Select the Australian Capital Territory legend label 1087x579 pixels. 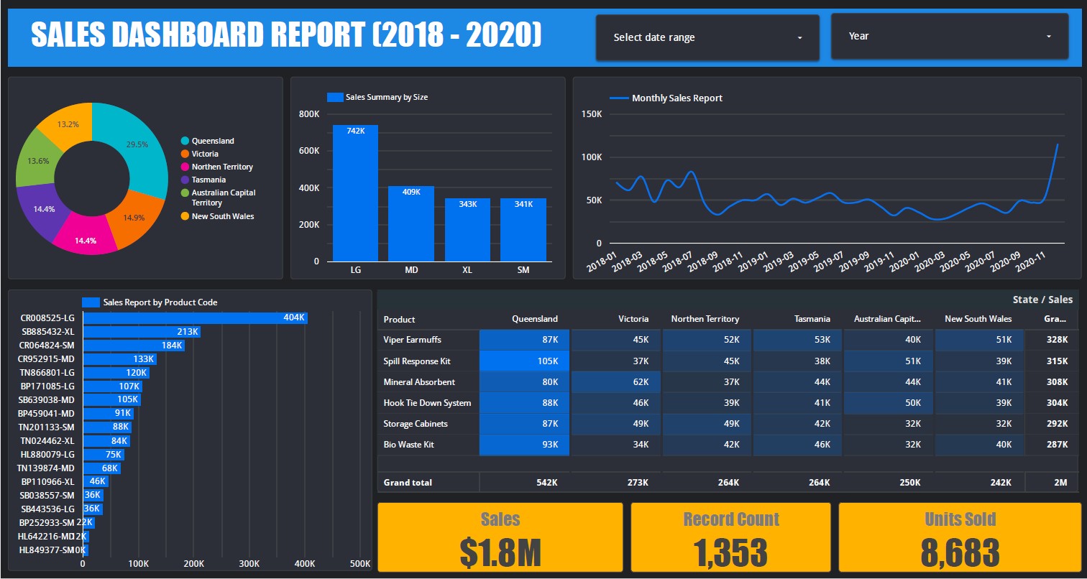coord(224,198)
